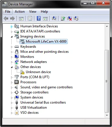Viewport: 112px width, 127px height.
Task: Click the Uninstall device red X icon
Action: click(69, 18)
